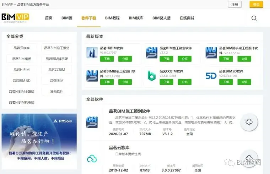This screenshot has width=270, height=174.
Task: Open 介绍 for 品茗BIM5D软件
Action: click(x=244, y=82)
